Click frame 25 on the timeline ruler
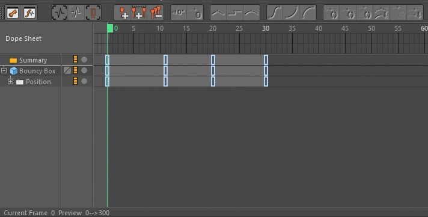428x217 pixels. tap(239, 28)
